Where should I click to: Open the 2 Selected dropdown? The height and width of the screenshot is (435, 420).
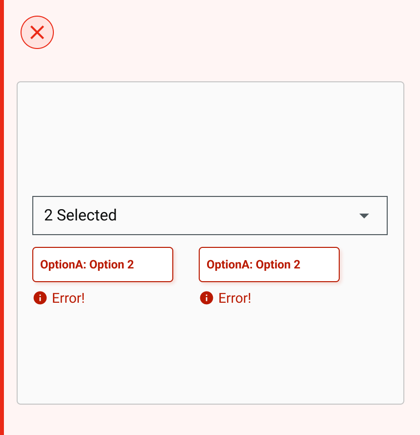(x=210, y=216)
